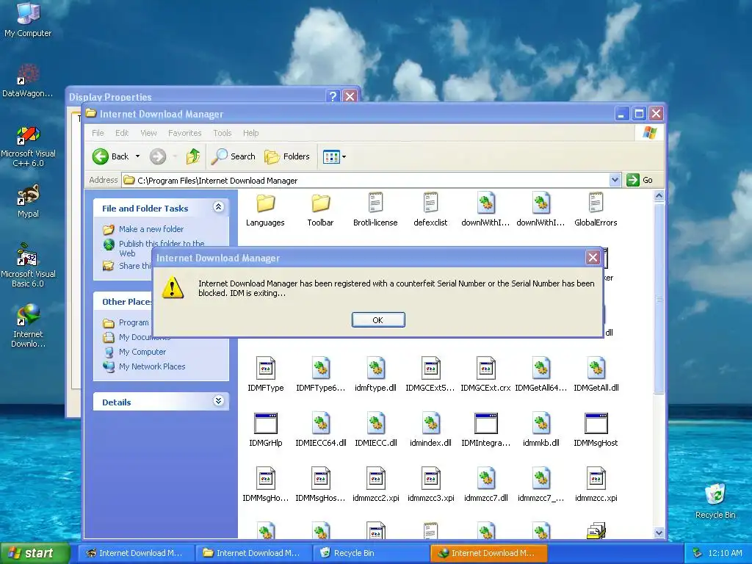Select the IDMMsgHost application file

[596, 430]
